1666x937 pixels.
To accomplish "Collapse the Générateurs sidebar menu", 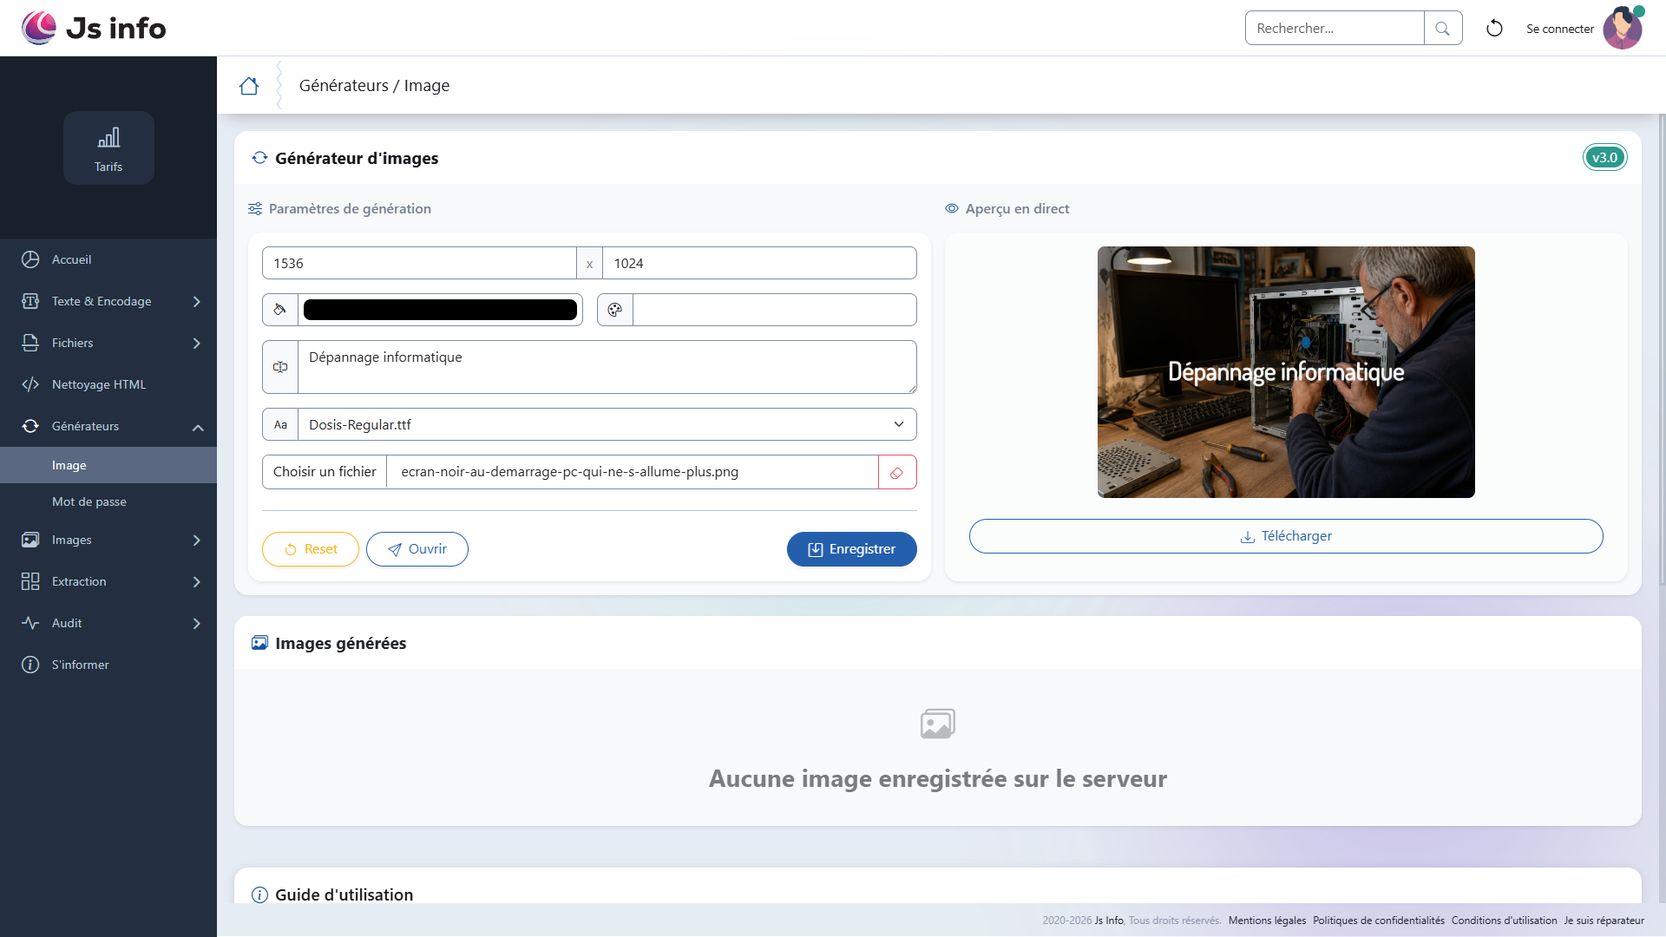I will point(108,426).
